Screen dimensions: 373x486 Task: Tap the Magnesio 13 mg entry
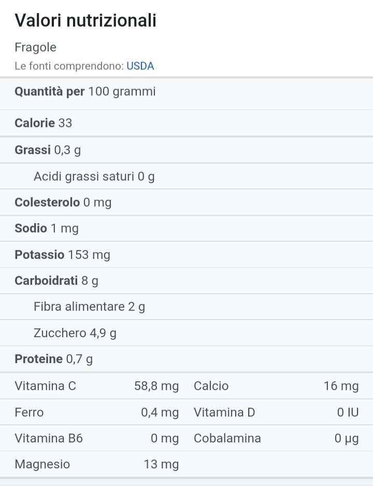click(96, 465)
